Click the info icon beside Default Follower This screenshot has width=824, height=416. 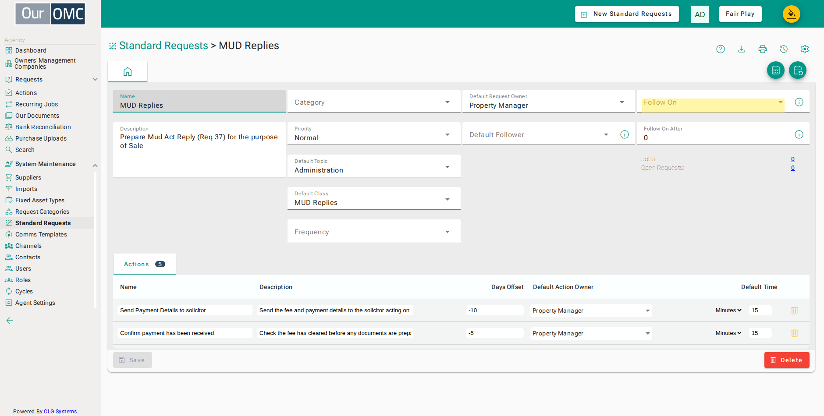[x=625, y=134]
